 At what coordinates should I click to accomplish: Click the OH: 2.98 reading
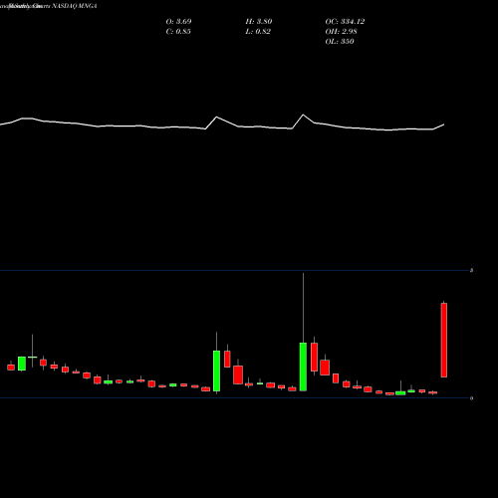(341, 31)
